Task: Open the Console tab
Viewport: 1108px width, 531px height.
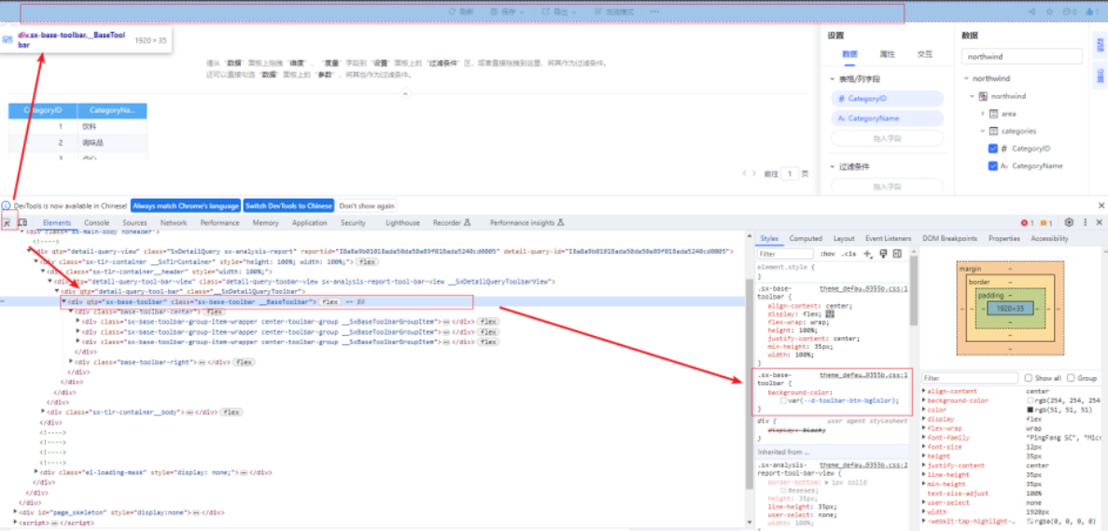Action: (97, 222)
